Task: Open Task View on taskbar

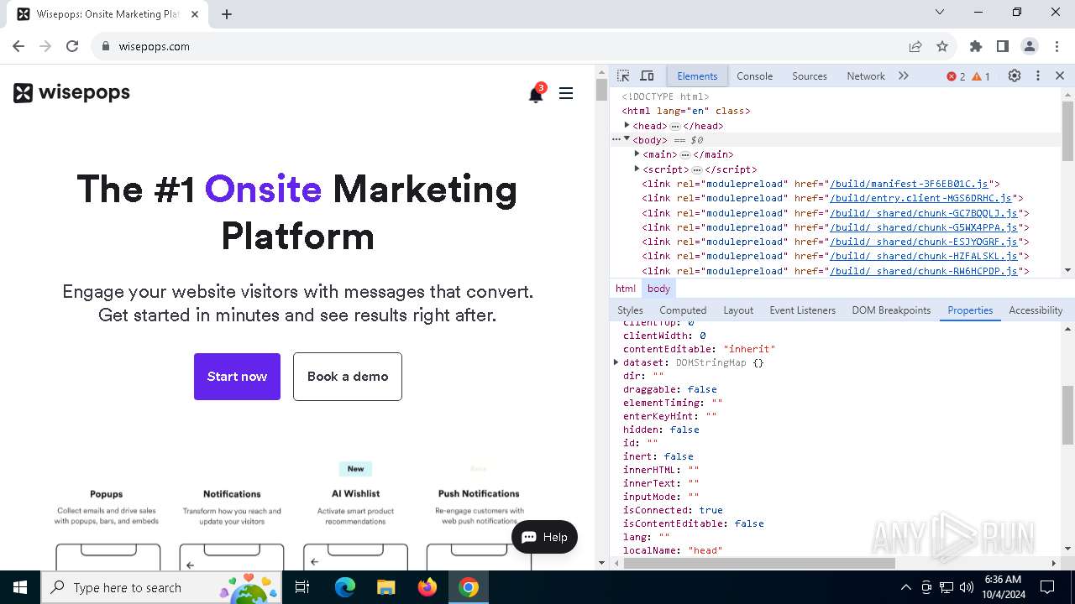Action: pos(302,587)
